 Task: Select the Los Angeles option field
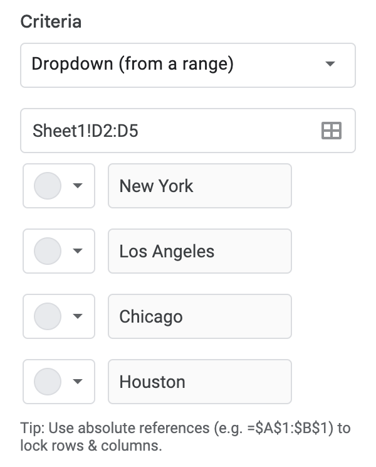(200, 251)
